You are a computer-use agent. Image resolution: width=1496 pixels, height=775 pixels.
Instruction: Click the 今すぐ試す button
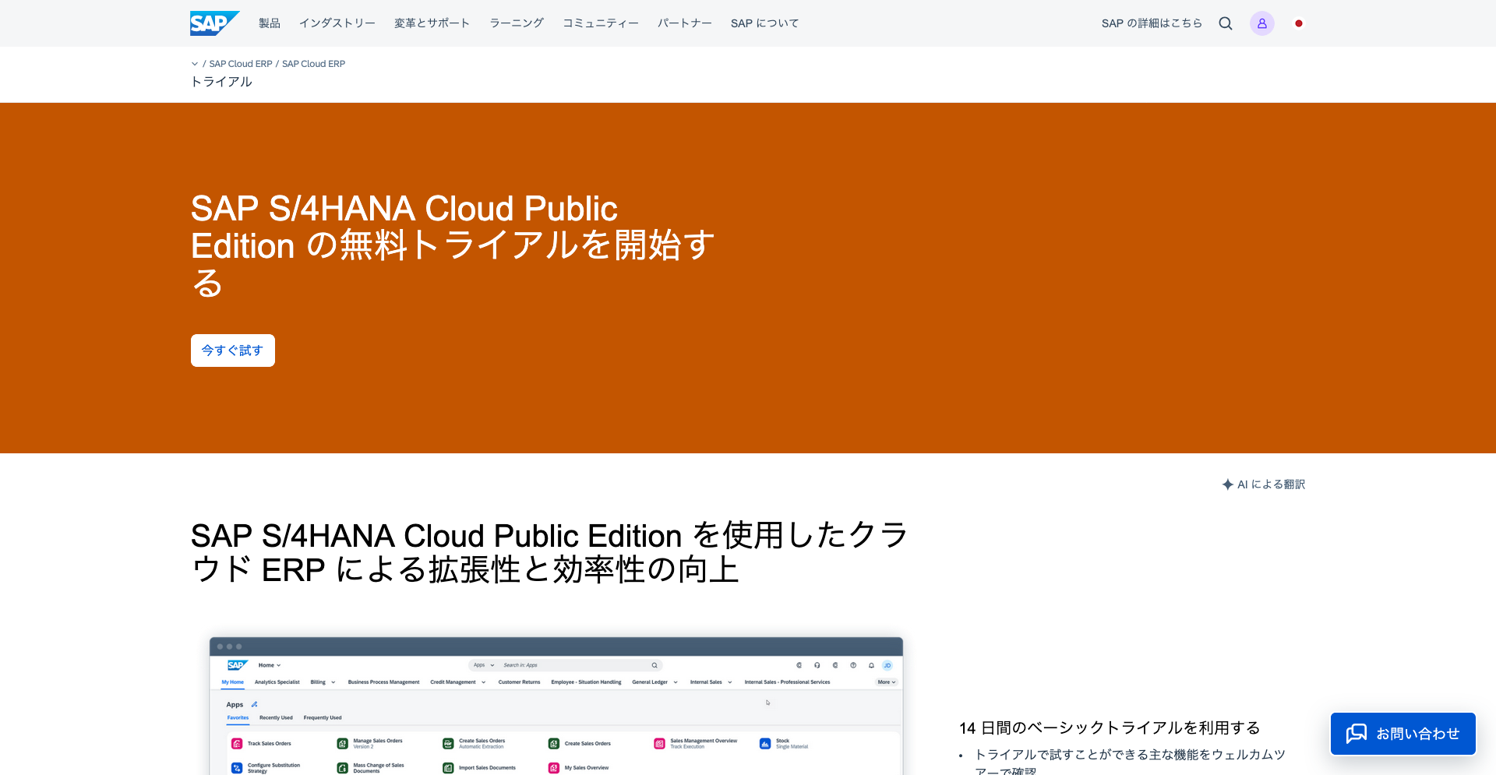[233, 351]
